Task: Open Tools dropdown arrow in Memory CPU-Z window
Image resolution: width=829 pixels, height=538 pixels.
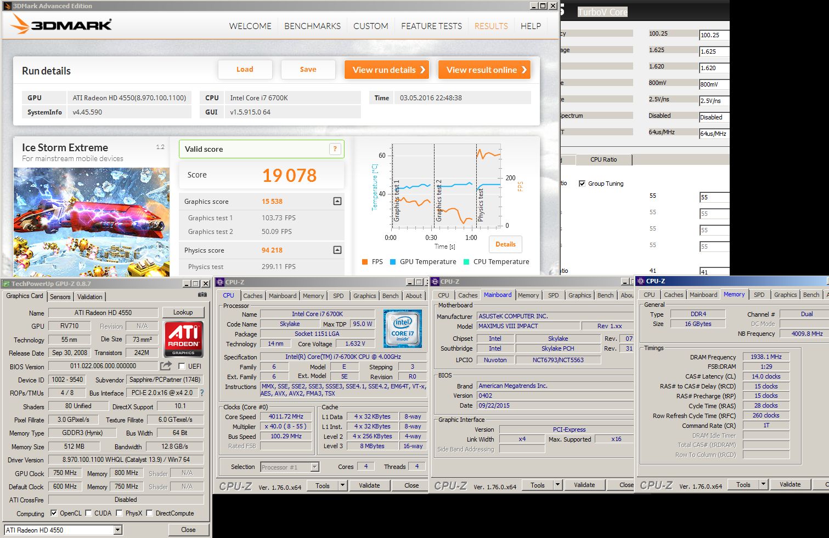Action: 763,484
